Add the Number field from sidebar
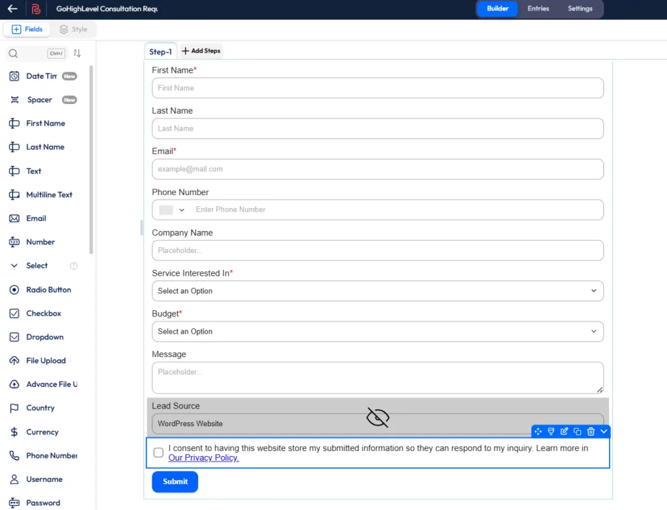This screenshot has height=510, width=667. click(32, 242)
